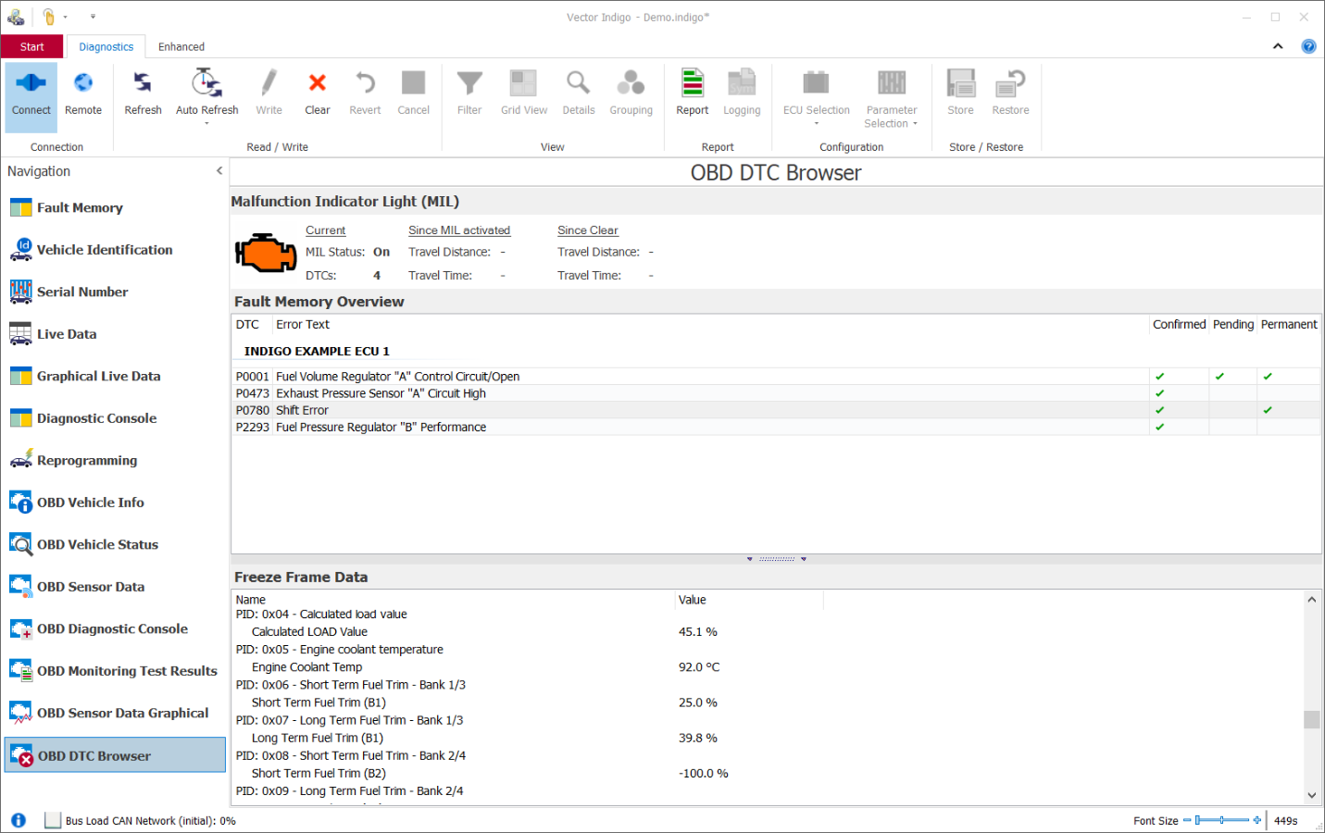Click the Logging icon
This screenshot has height=833, width=1325.
[x=742, y=83]
